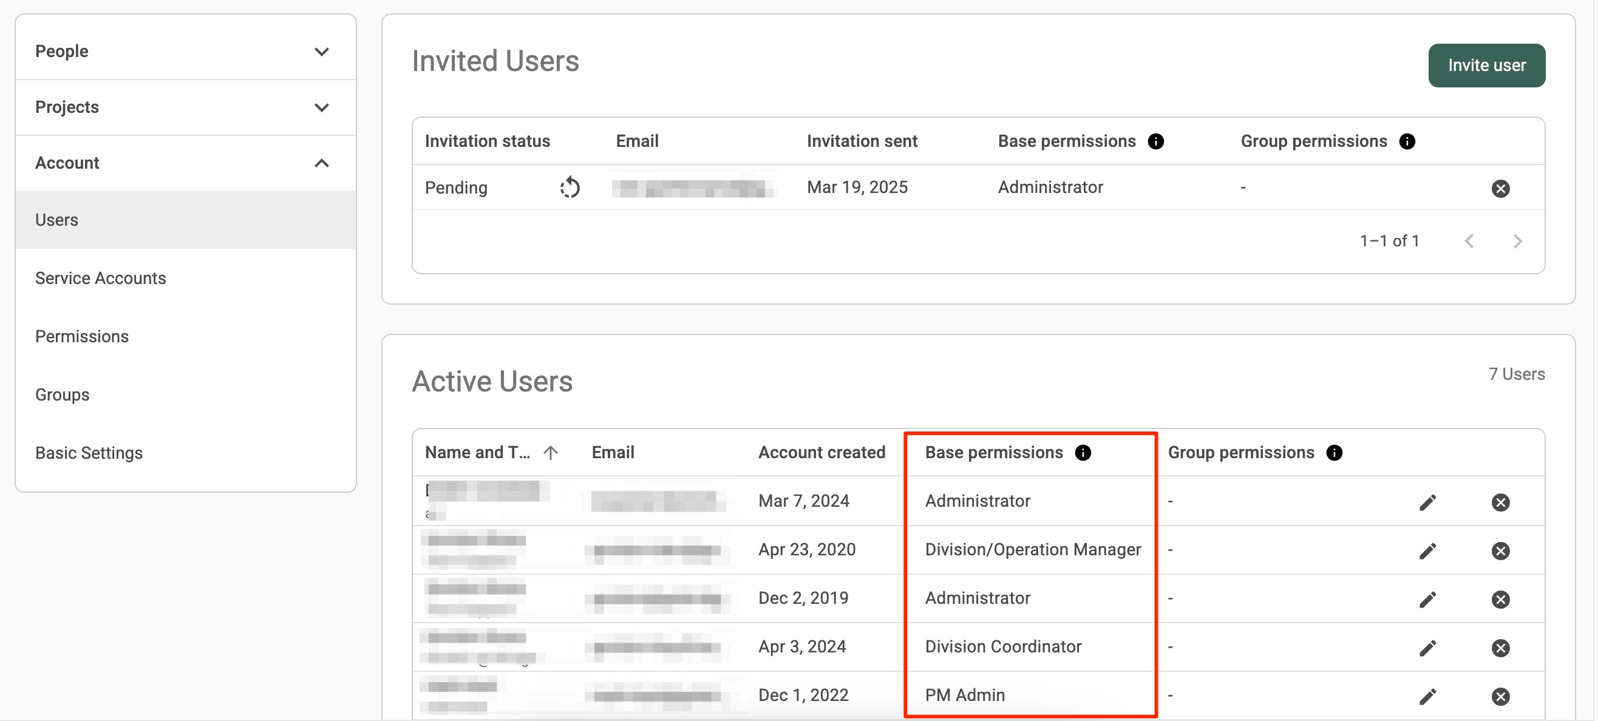Select the Dec 1, 2022 date
Screen dimensions: 1598x721
pyautogui.click(x=803, y=695)
